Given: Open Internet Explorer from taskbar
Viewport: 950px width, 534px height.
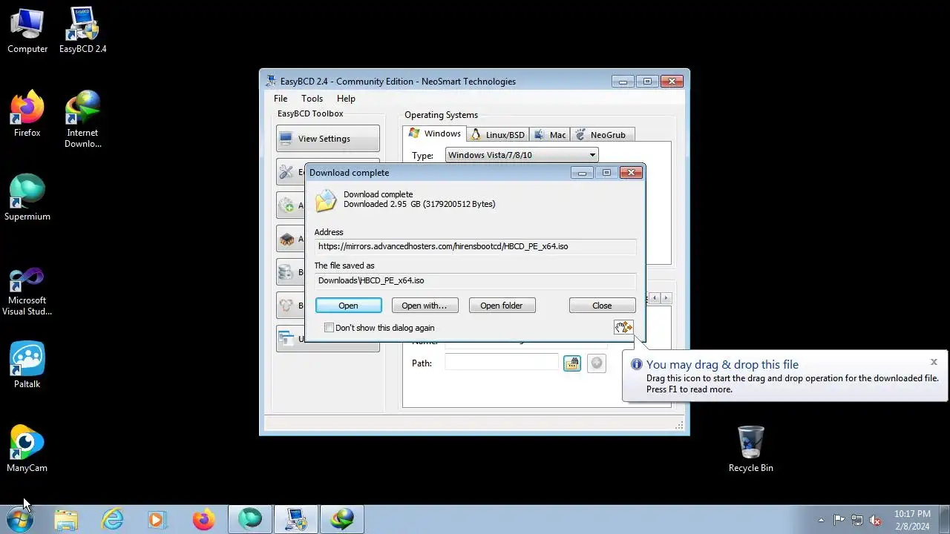Looking at the screenshot, I should 112,520.
